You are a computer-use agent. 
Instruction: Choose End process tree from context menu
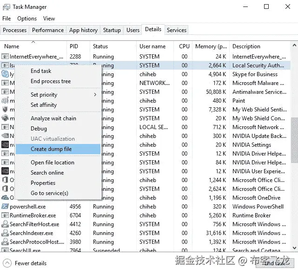click(x=51, y=81)
